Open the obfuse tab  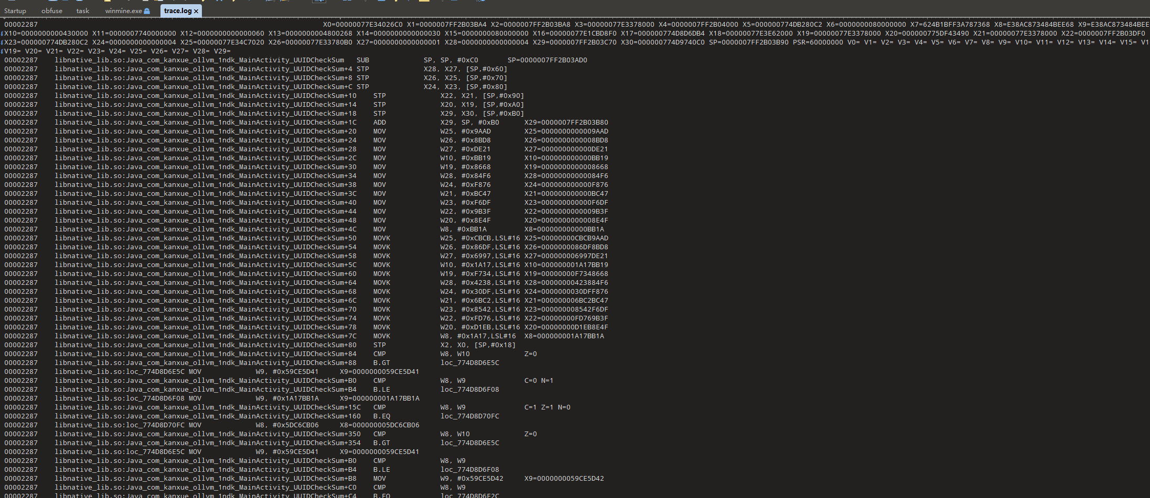52,10
